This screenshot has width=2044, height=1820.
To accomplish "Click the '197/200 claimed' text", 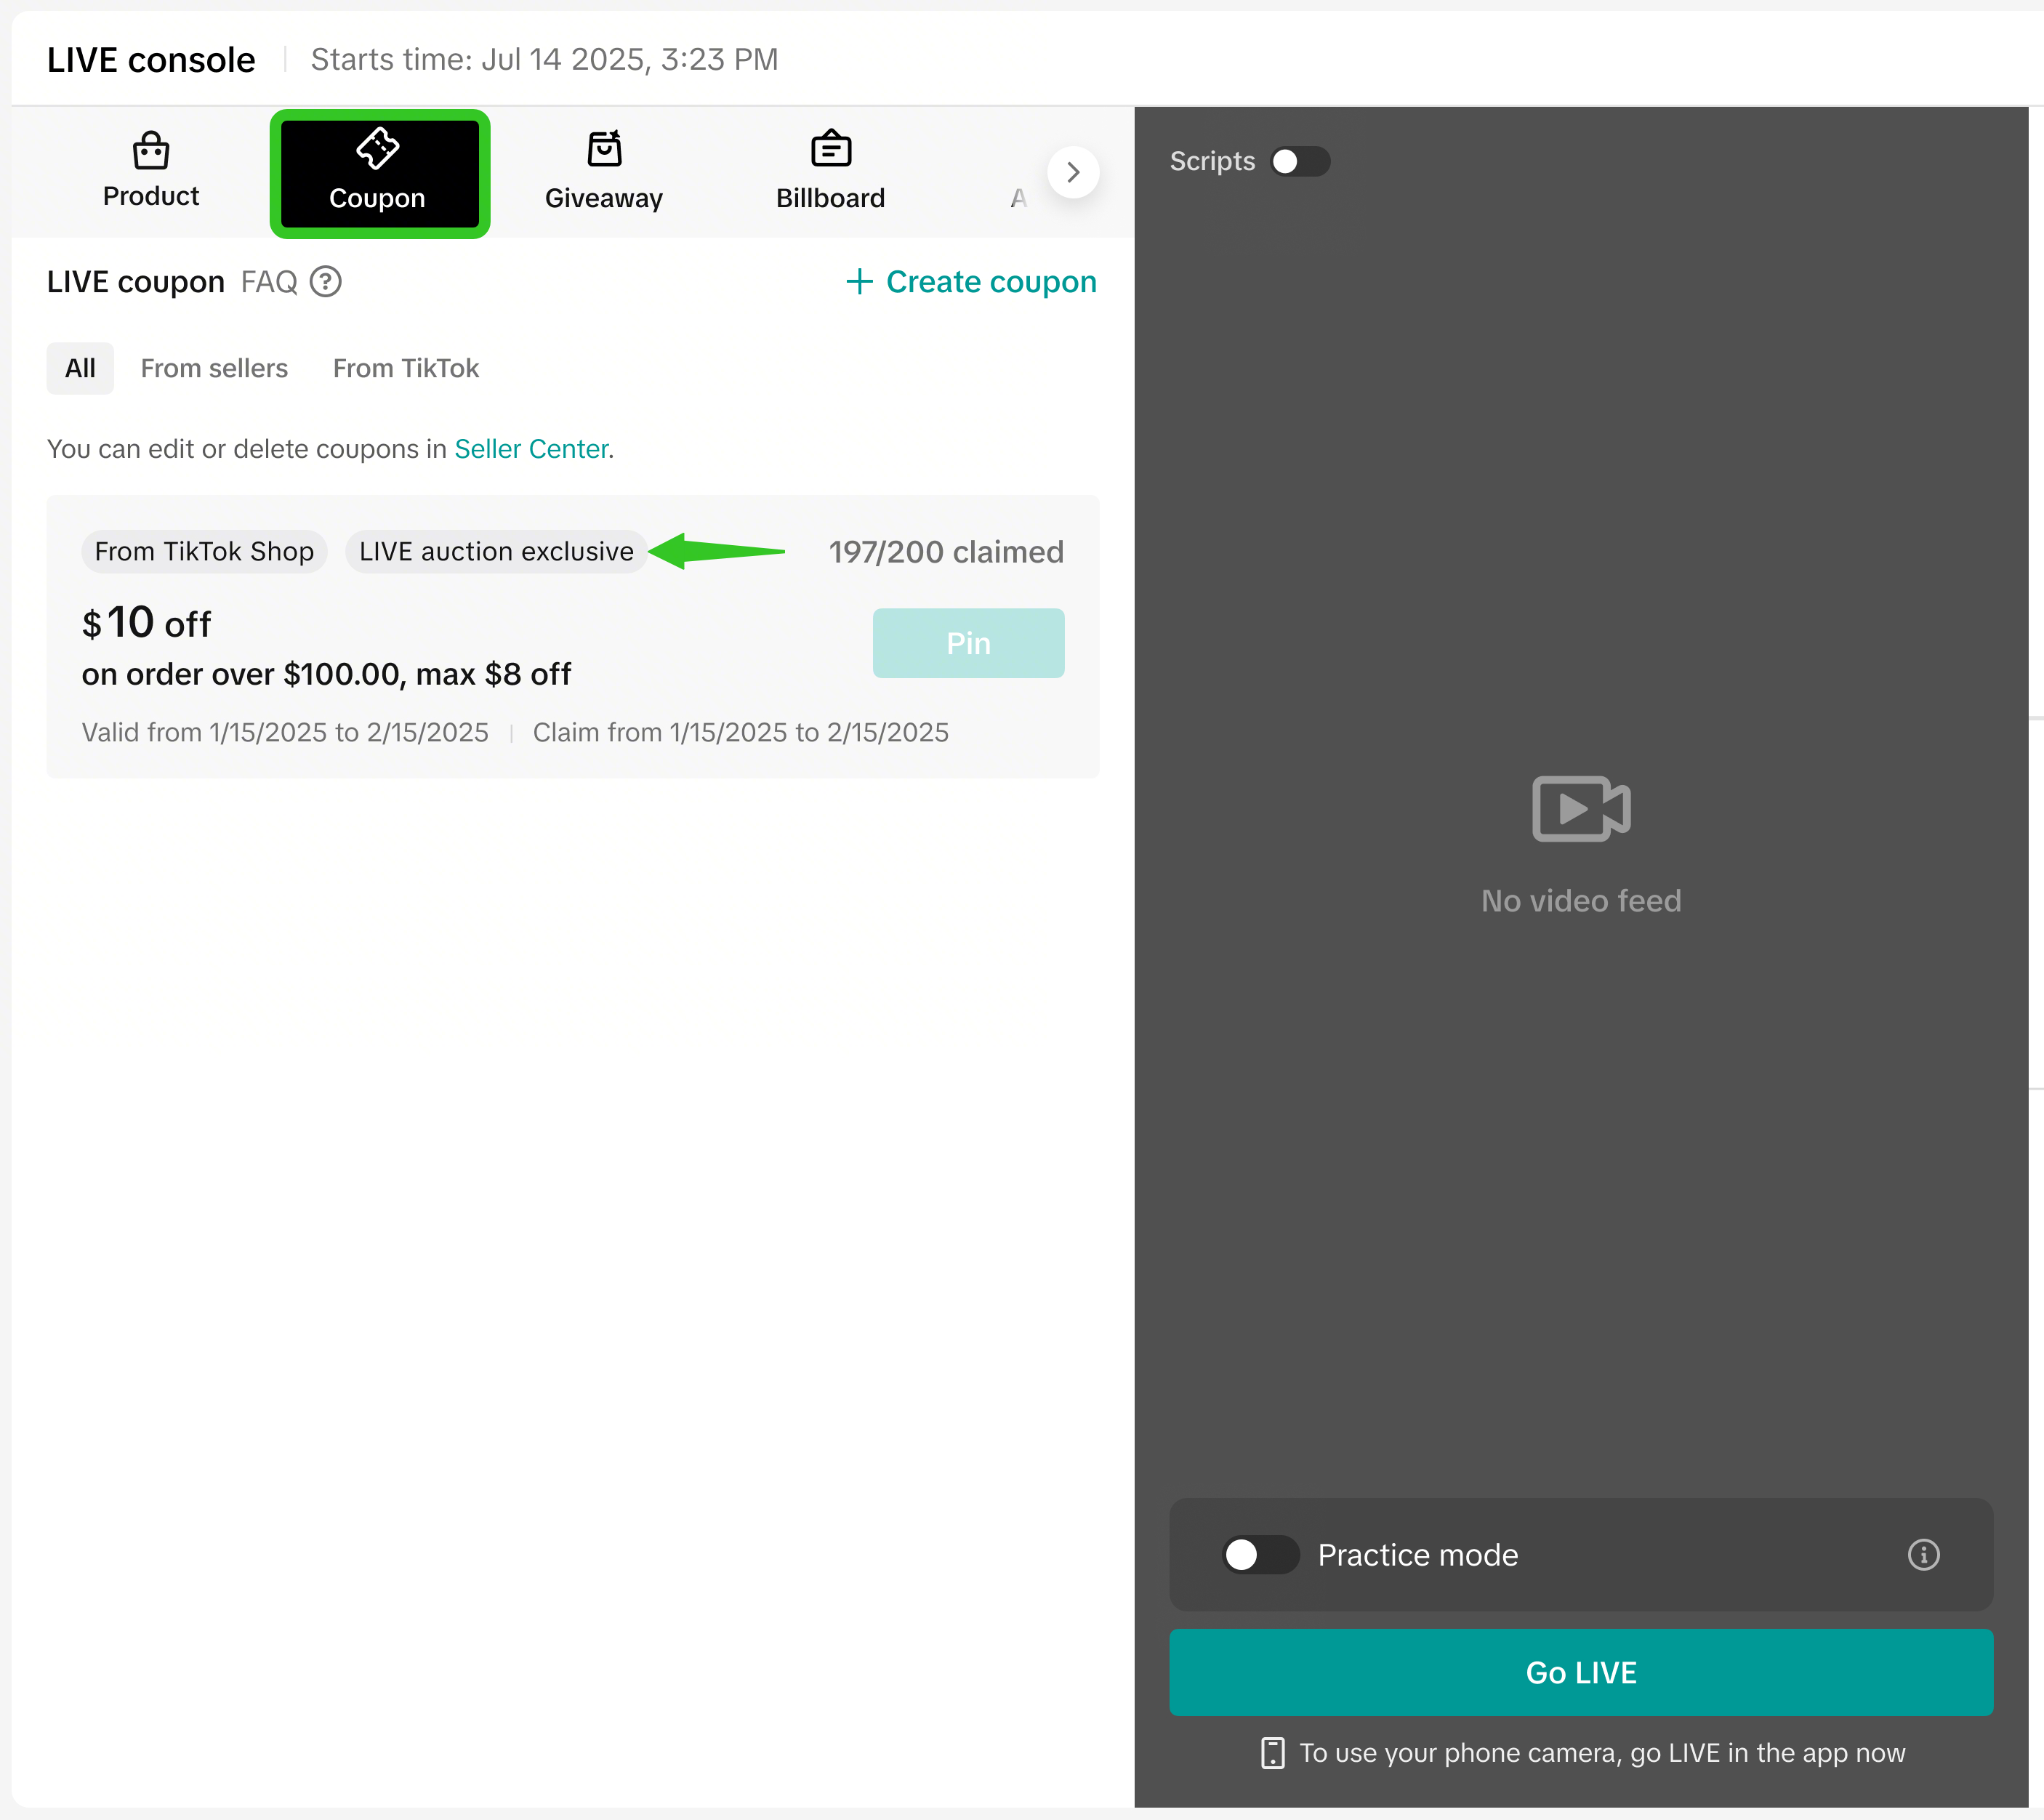I will click(946, 552).
